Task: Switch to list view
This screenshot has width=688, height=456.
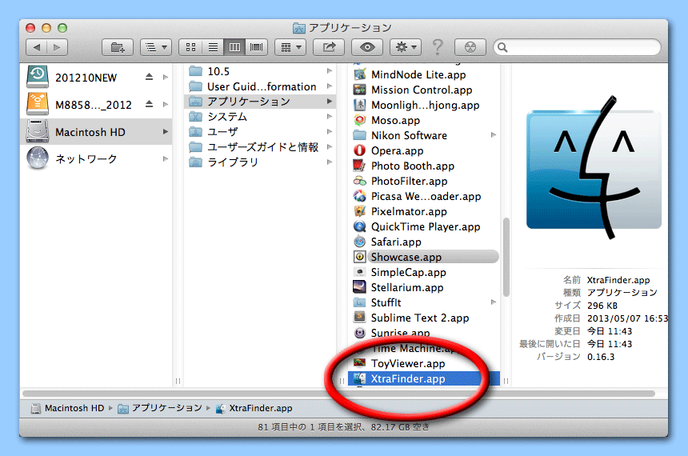Action: (x=213, y=47)
